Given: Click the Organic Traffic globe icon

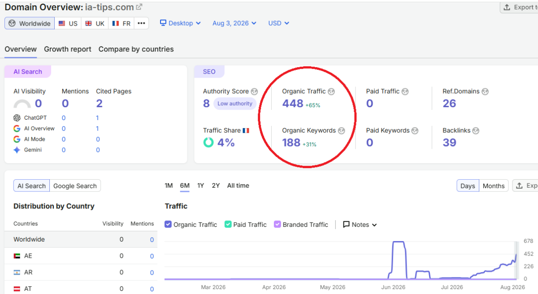Looking at the screenshot, I should click(331, 91).
